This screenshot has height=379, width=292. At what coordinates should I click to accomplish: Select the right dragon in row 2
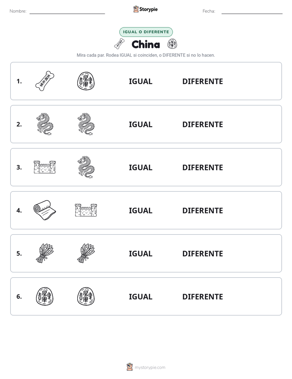click(x=86, y=124)
